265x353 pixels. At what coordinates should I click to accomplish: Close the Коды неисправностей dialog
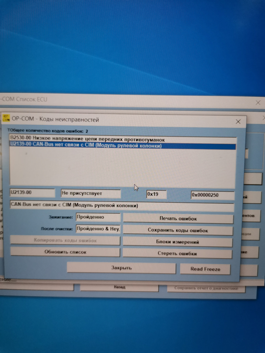[x=238, y=122]
